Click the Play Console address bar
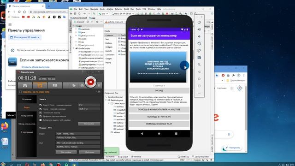 (48, 12)
